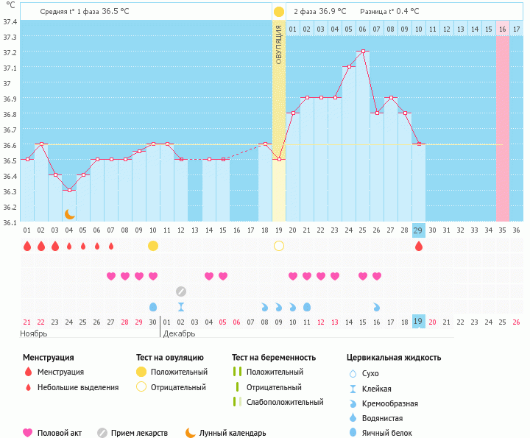The image size is (530, 438).
Task: Click the yellow ovulation circle in the header
Action: point(279,12)
